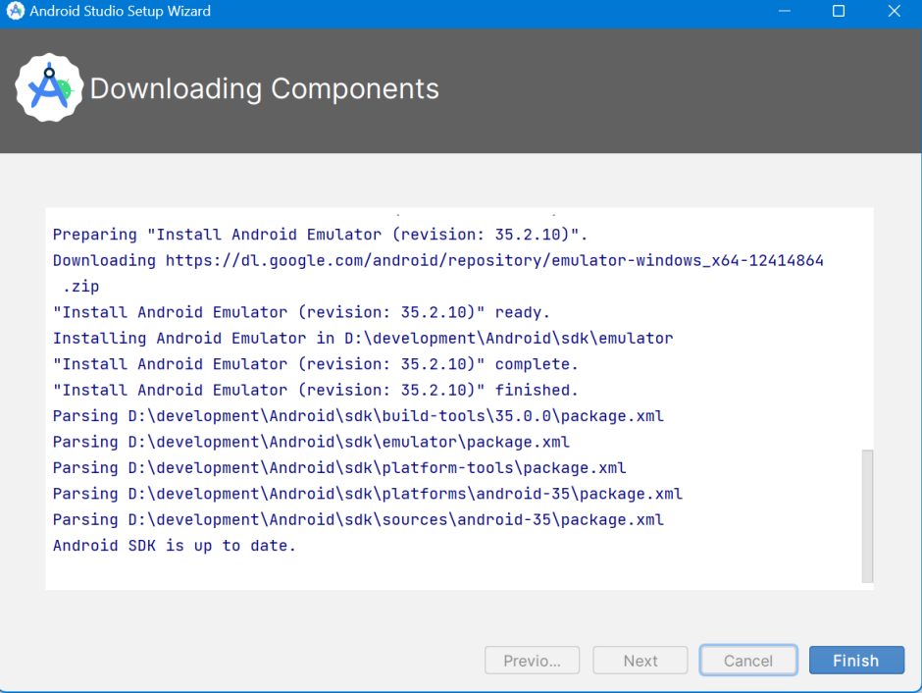Click the 'Downloading Components' heading
922x693 pixels.
tap(265, 88)
